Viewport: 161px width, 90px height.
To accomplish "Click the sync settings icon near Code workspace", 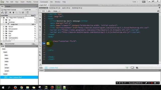I will (144, 2).
